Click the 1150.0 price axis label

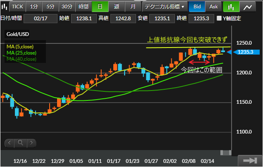point(244,102)
